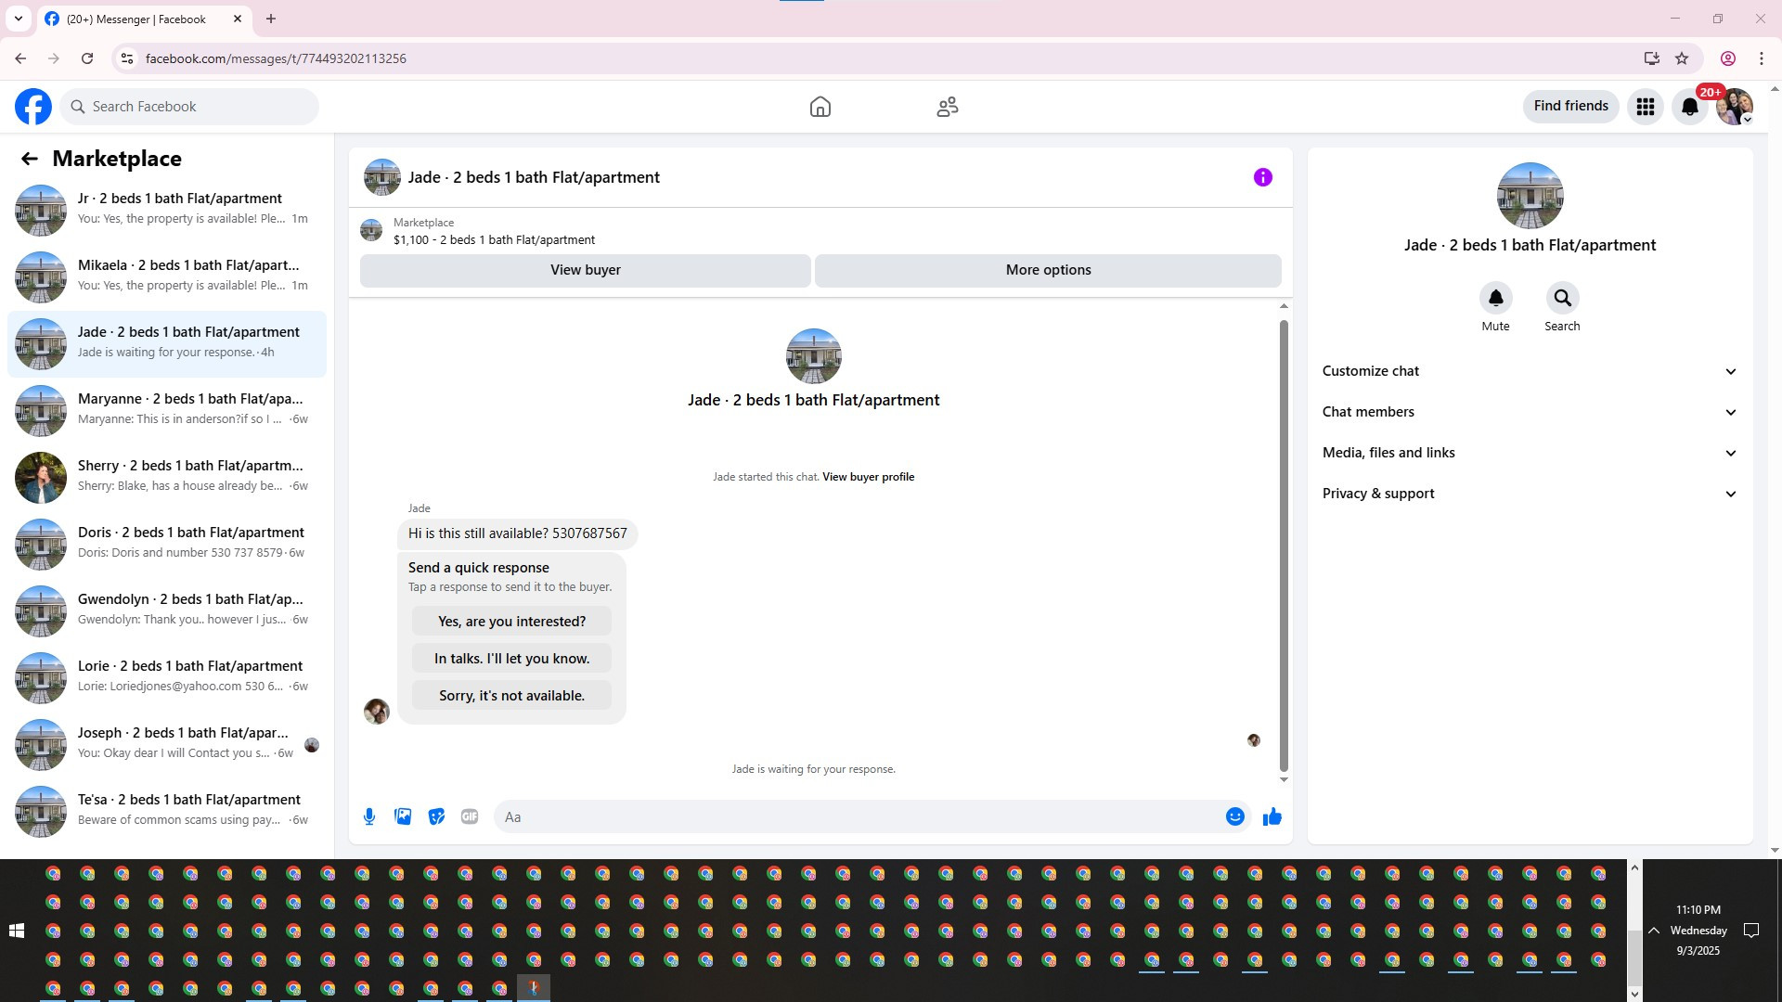Choose a GIF

point(470,816)
